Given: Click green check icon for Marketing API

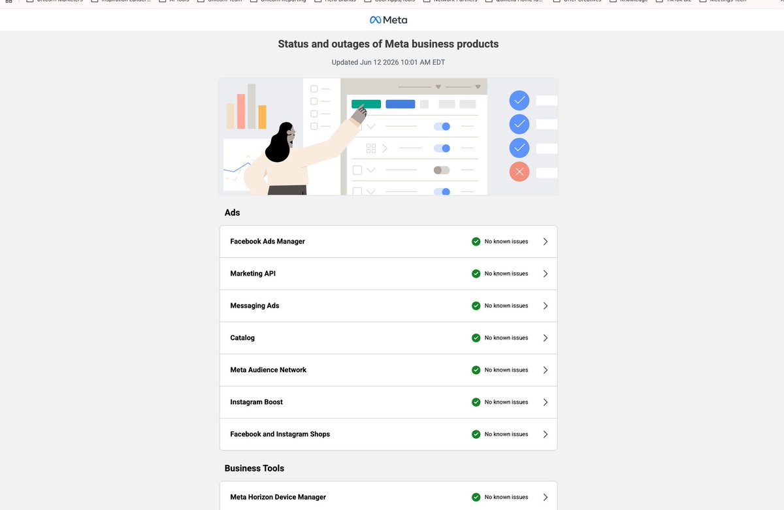Looking at the screenshot, I should tap(476, 274).
